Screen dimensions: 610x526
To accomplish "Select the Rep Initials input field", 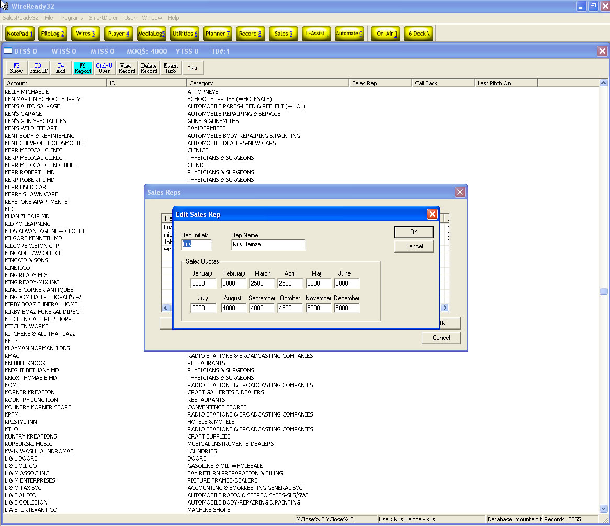I will click(x=196, y=245).
